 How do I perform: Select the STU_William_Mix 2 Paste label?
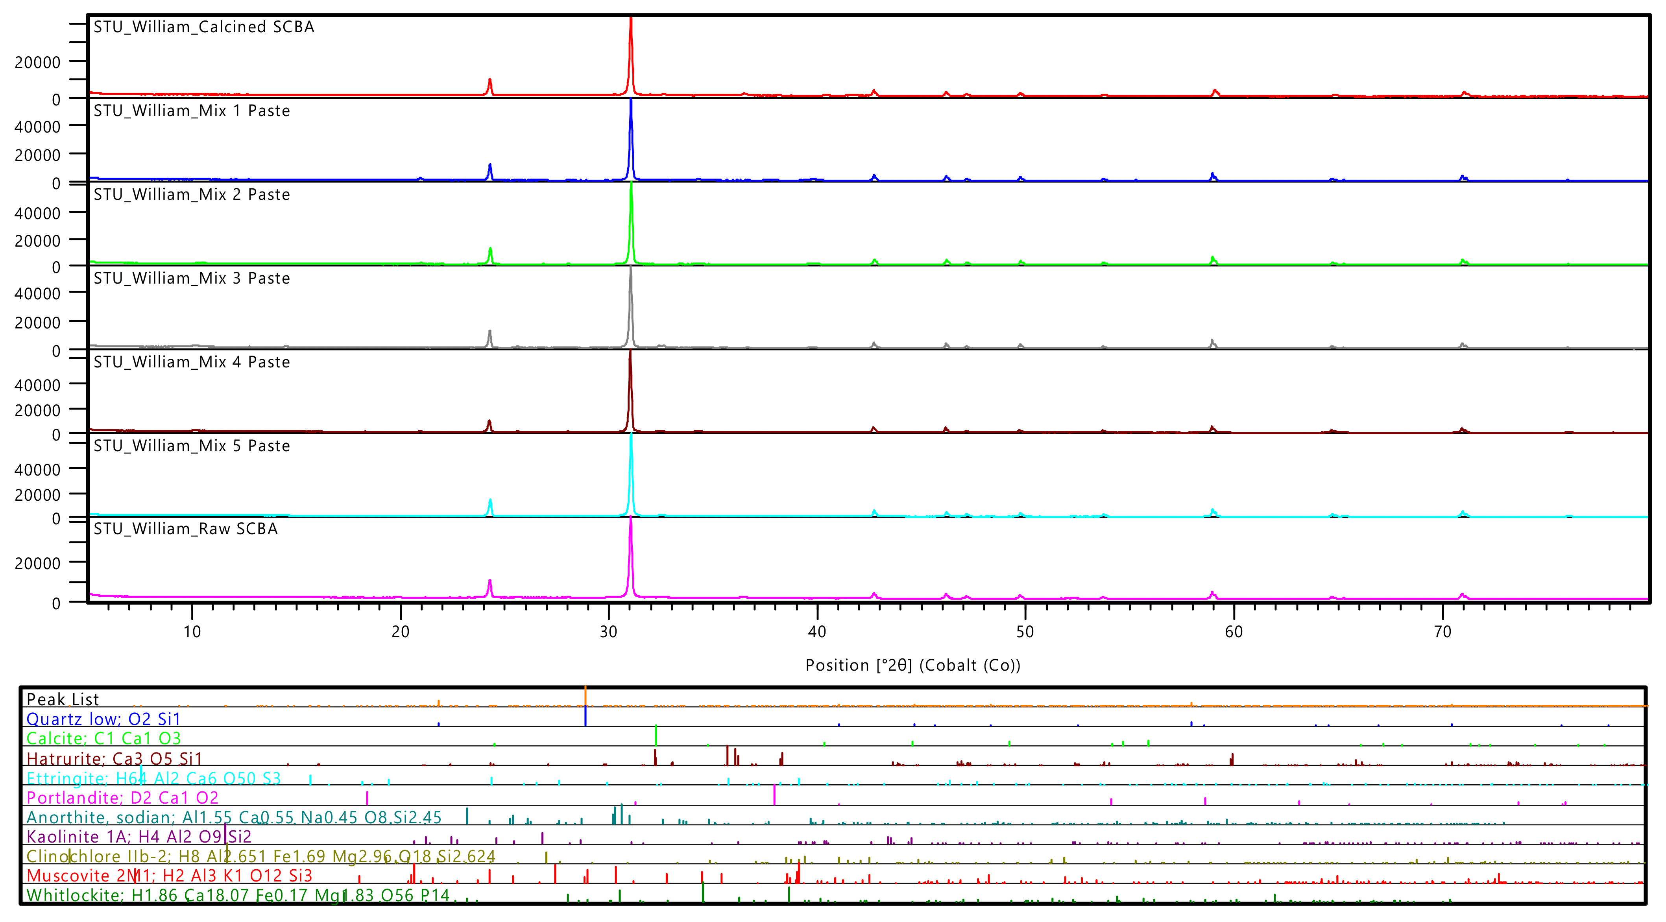click(x=192, y=195)
